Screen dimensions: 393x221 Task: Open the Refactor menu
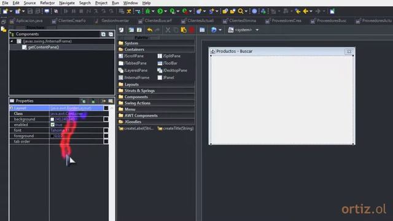click(47, 3)
